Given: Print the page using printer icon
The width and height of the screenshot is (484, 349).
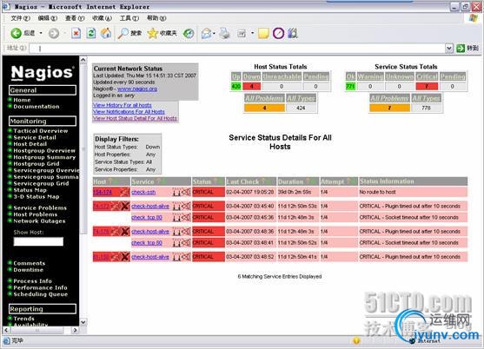Looking at the screenshot, I should click(x=225, y=33).
